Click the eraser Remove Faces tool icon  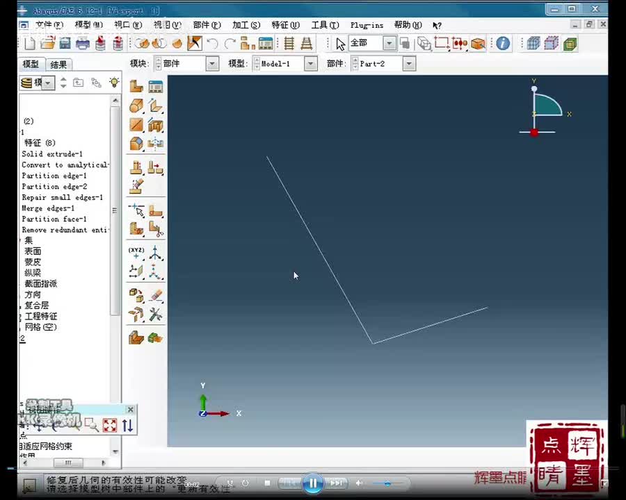[x=155, y=295]
